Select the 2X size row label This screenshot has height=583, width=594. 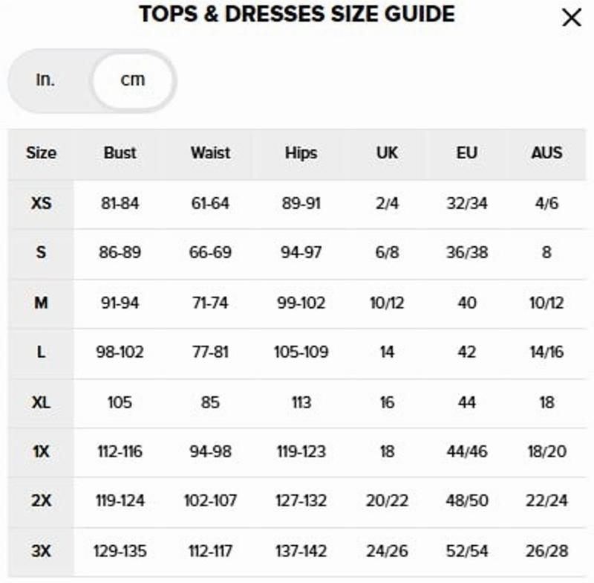[x=41, y=501]
